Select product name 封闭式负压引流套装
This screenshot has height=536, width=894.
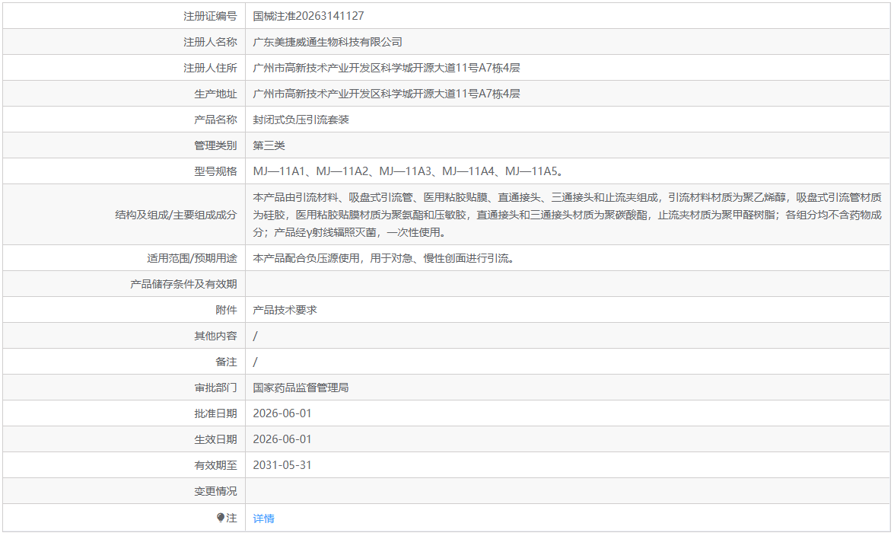301,120
